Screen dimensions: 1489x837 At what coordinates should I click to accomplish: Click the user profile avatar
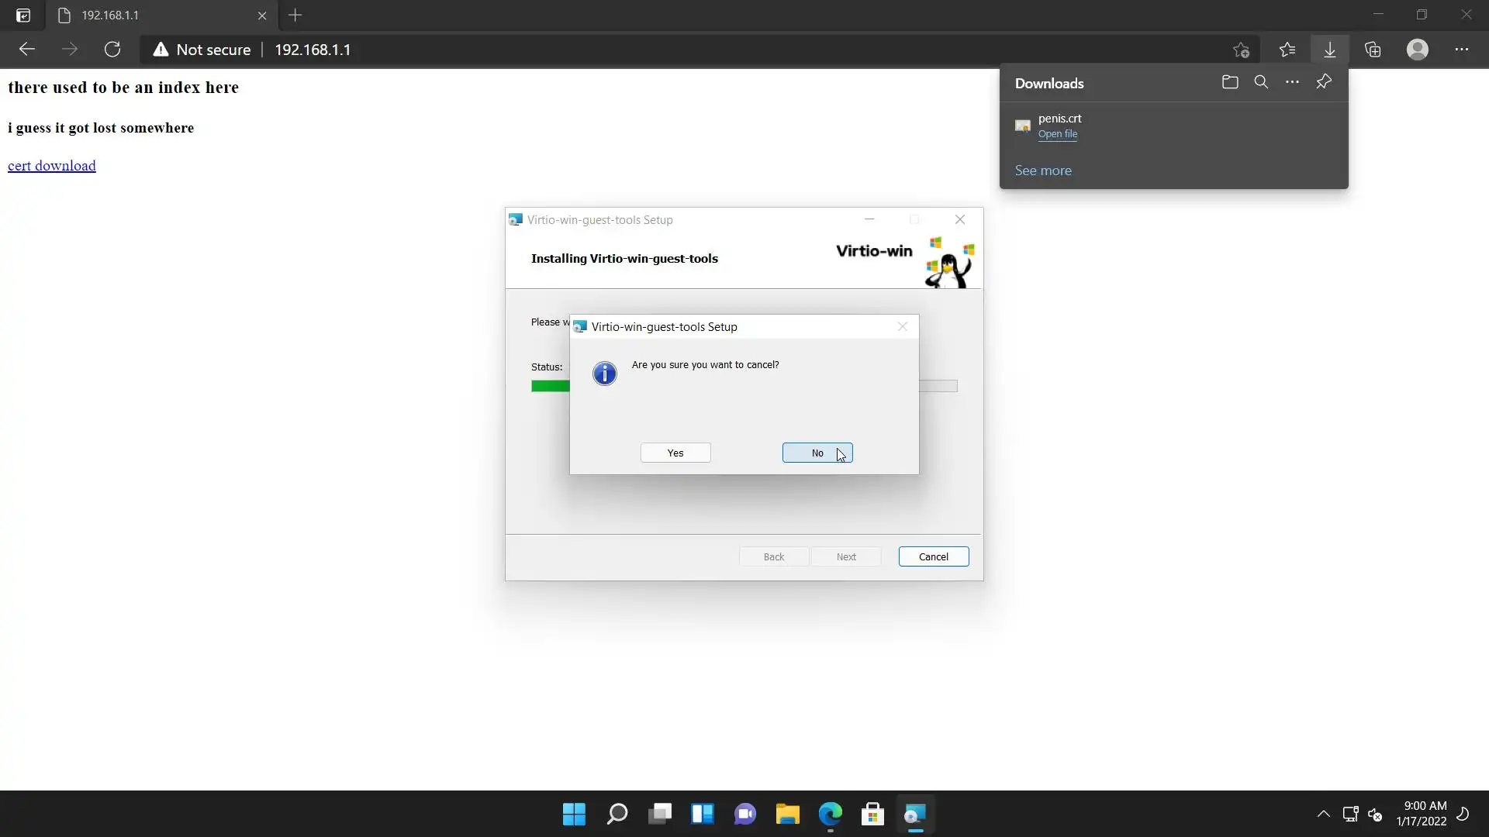(1417, 50)
